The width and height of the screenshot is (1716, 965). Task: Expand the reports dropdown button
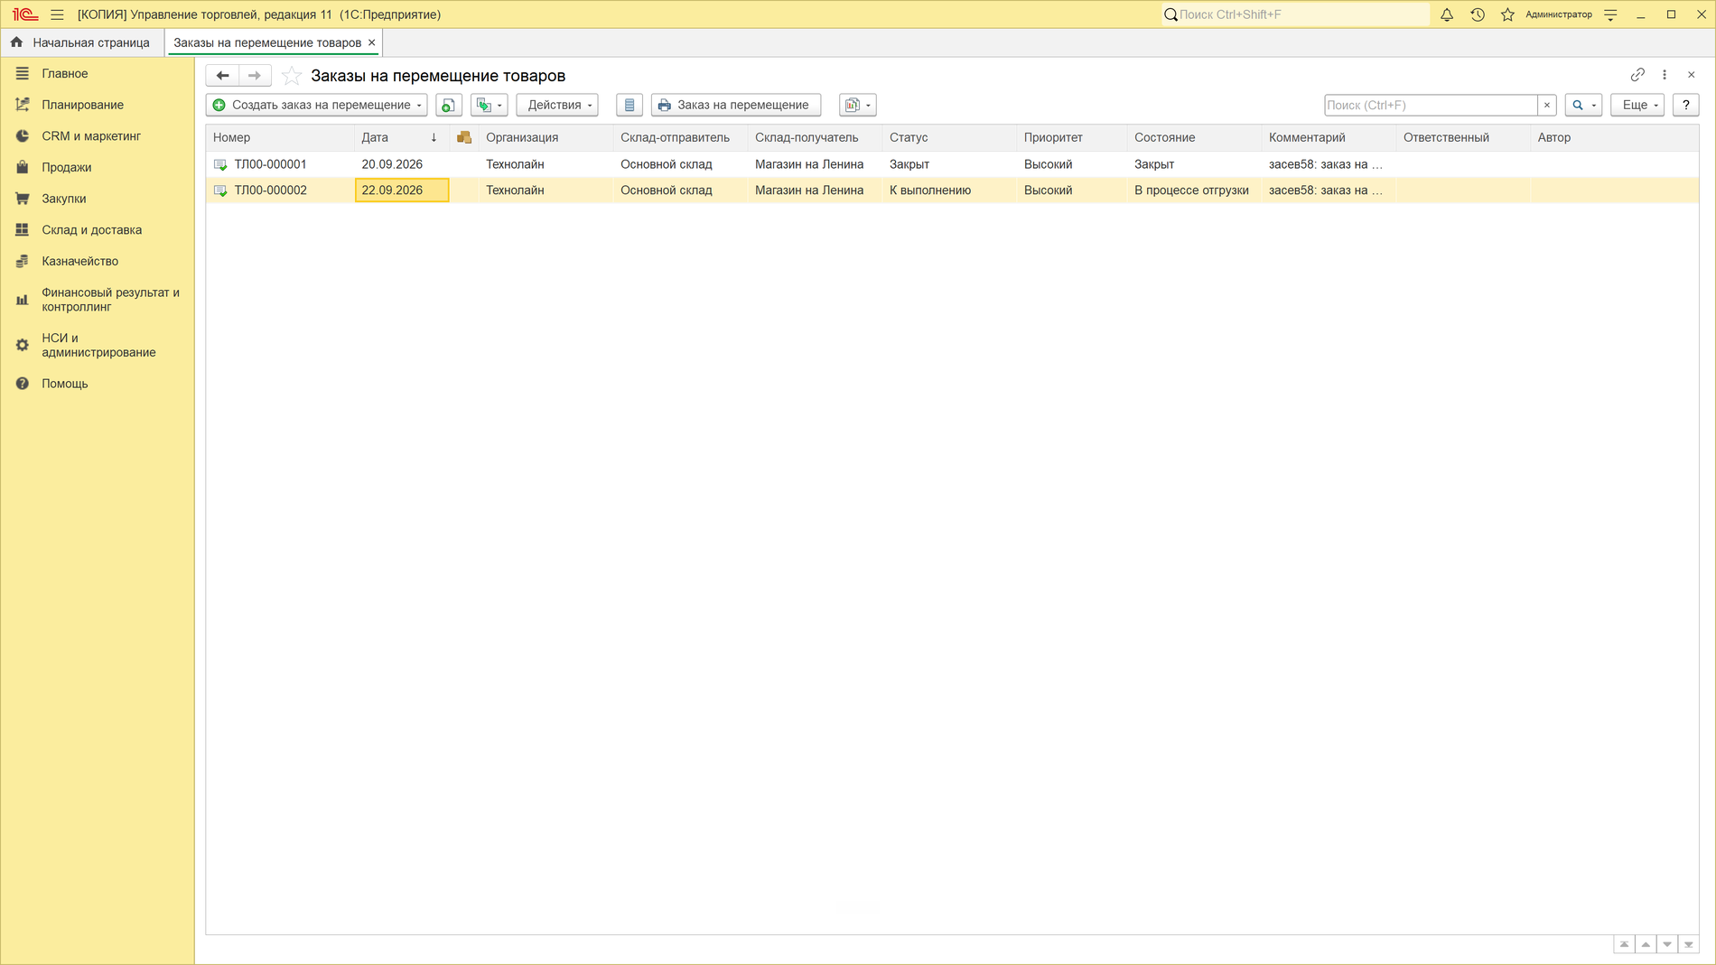pyautogui.click(x=857, y=106)
